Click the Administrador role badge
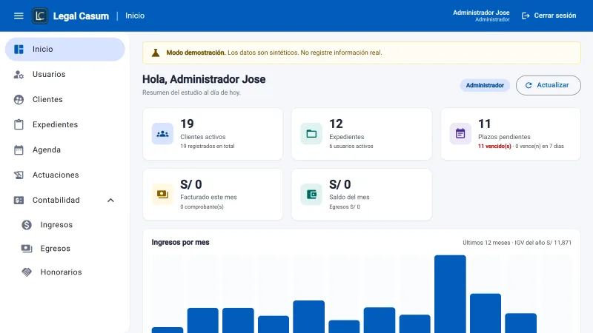The height and width of the screenshot is (333, 593). [x=485, y=85]
